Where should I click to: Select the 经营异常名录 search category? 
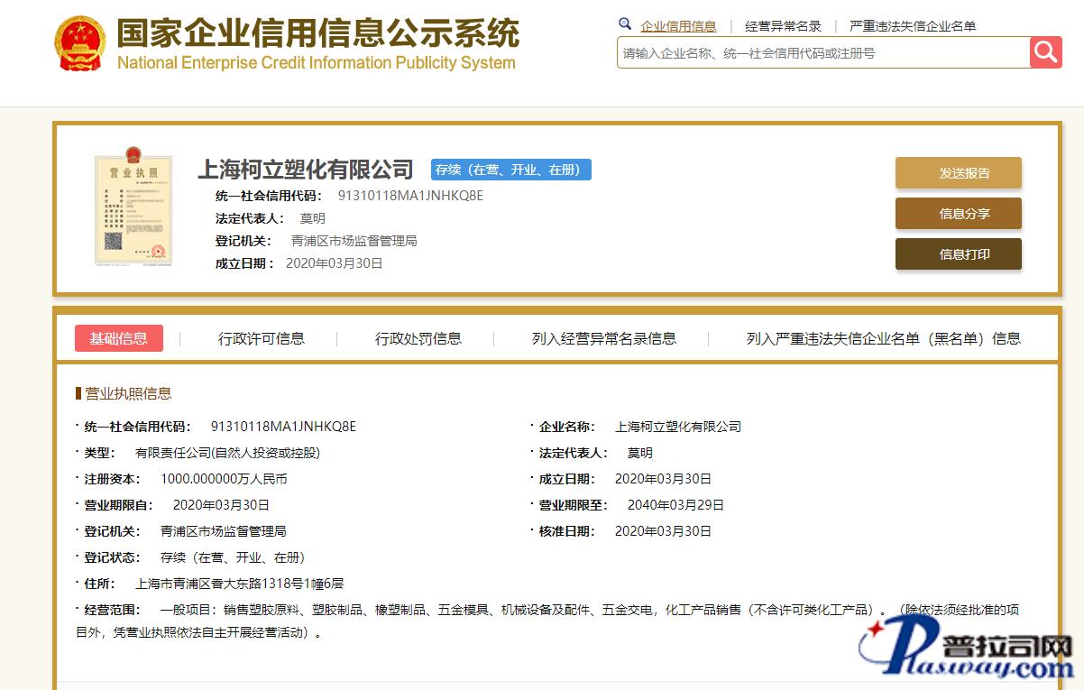(x=783, y=26)
